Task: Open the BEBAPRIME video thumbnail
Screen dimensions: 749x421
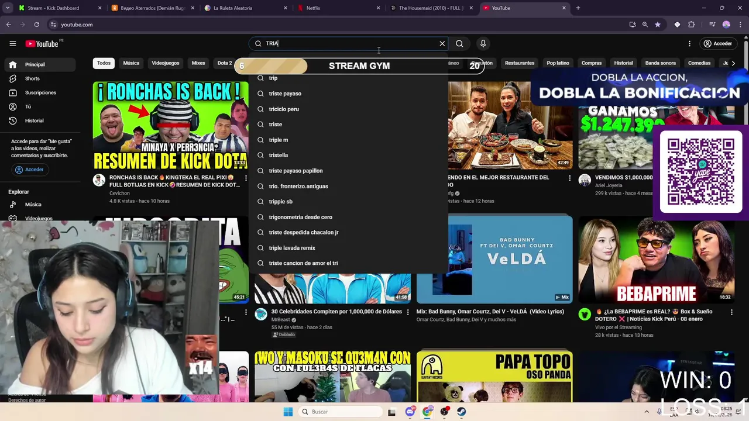Action: tap(657, 260)
